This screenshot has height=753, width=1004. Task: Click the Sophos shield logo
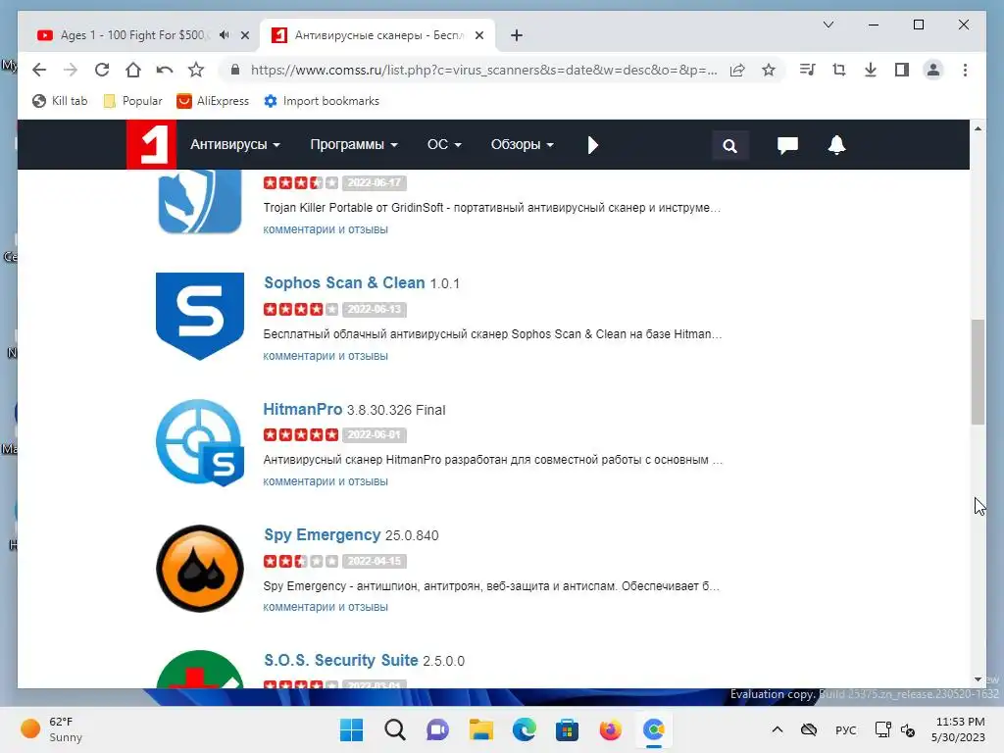click(x=200, y=316)
